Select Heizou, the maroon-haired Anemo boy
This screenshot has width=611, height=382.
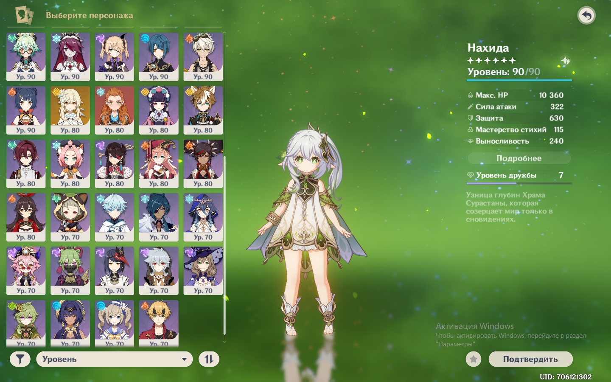(26, 164)
